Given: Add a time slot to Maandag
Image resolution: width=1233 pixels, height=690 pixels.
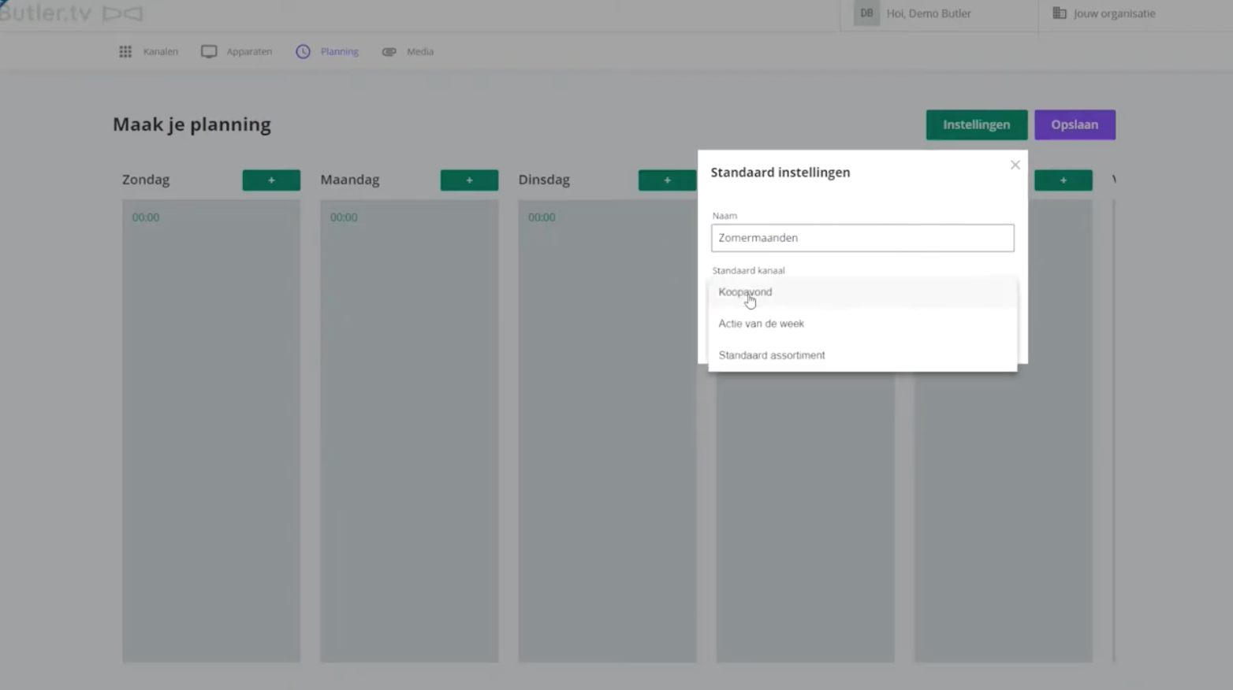Looking at the screenshot, I should (469, 180).
